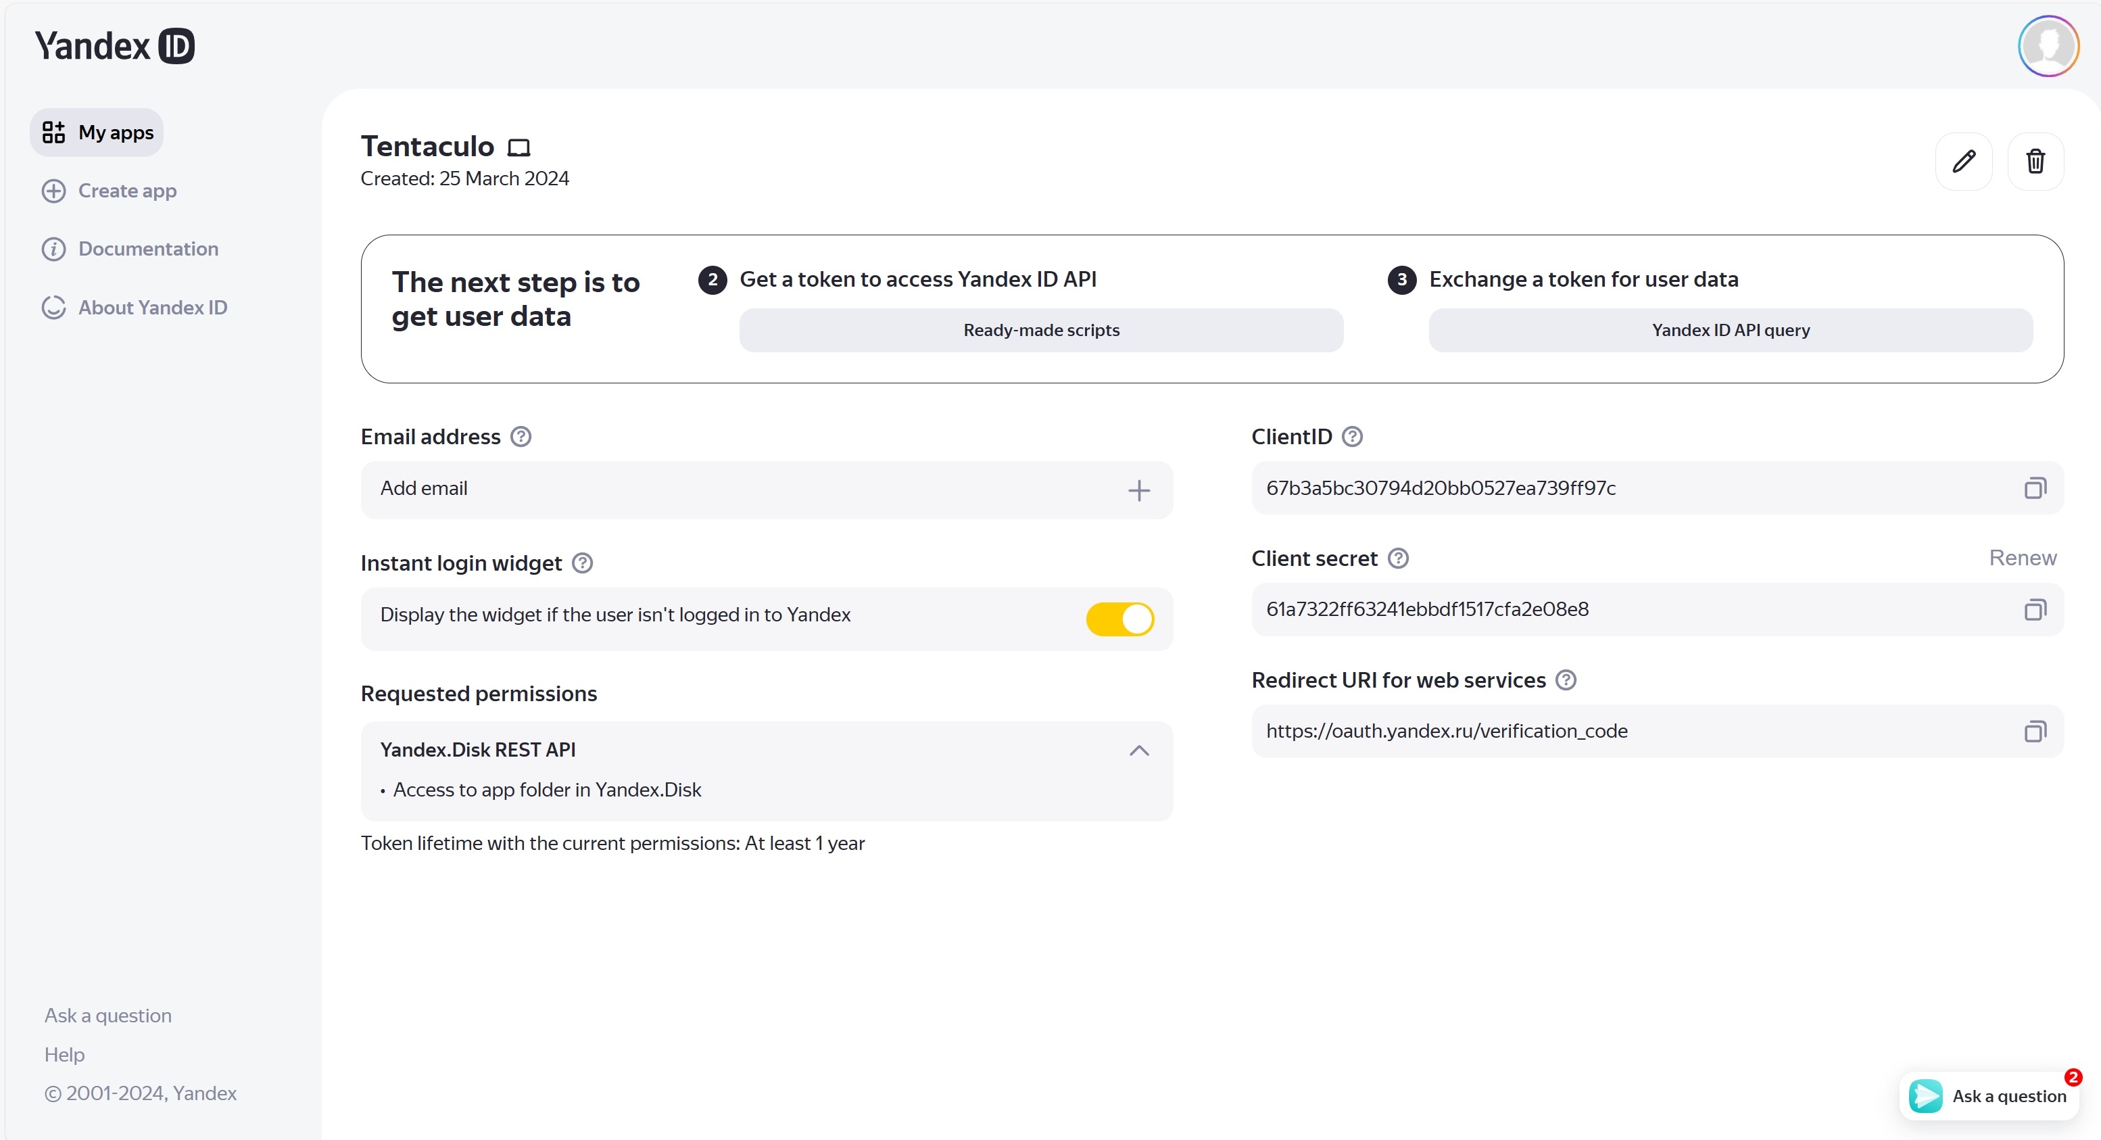Click the trash delete app icon
Screen dimensions: 2101x1140
(2035, 162)
